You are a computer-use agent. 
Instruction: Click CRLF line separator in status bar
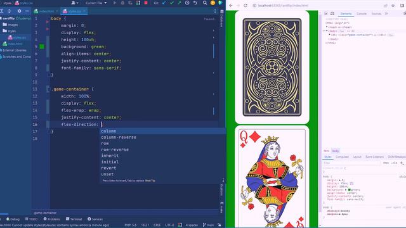point(157,225)
